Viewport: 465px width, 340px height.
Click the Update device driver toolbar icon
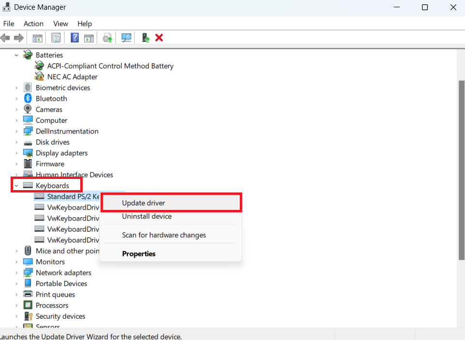(107, 38)
